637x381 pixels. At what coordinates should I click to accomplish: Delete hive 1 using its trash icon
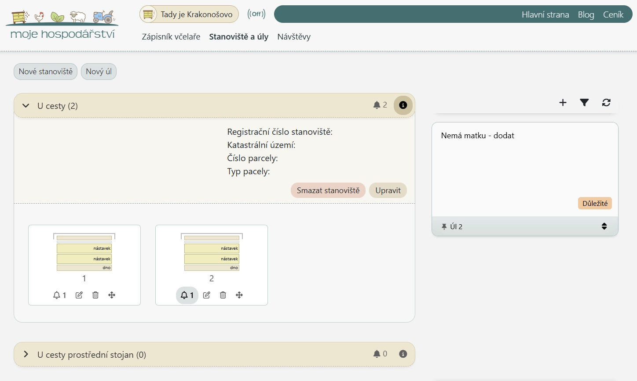95,295
